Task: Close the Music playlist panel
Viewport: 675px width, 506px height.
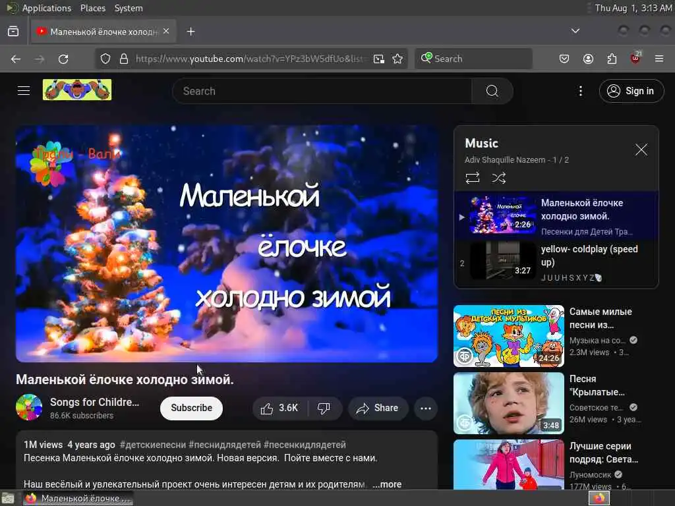Action: [x=641, y=150]
